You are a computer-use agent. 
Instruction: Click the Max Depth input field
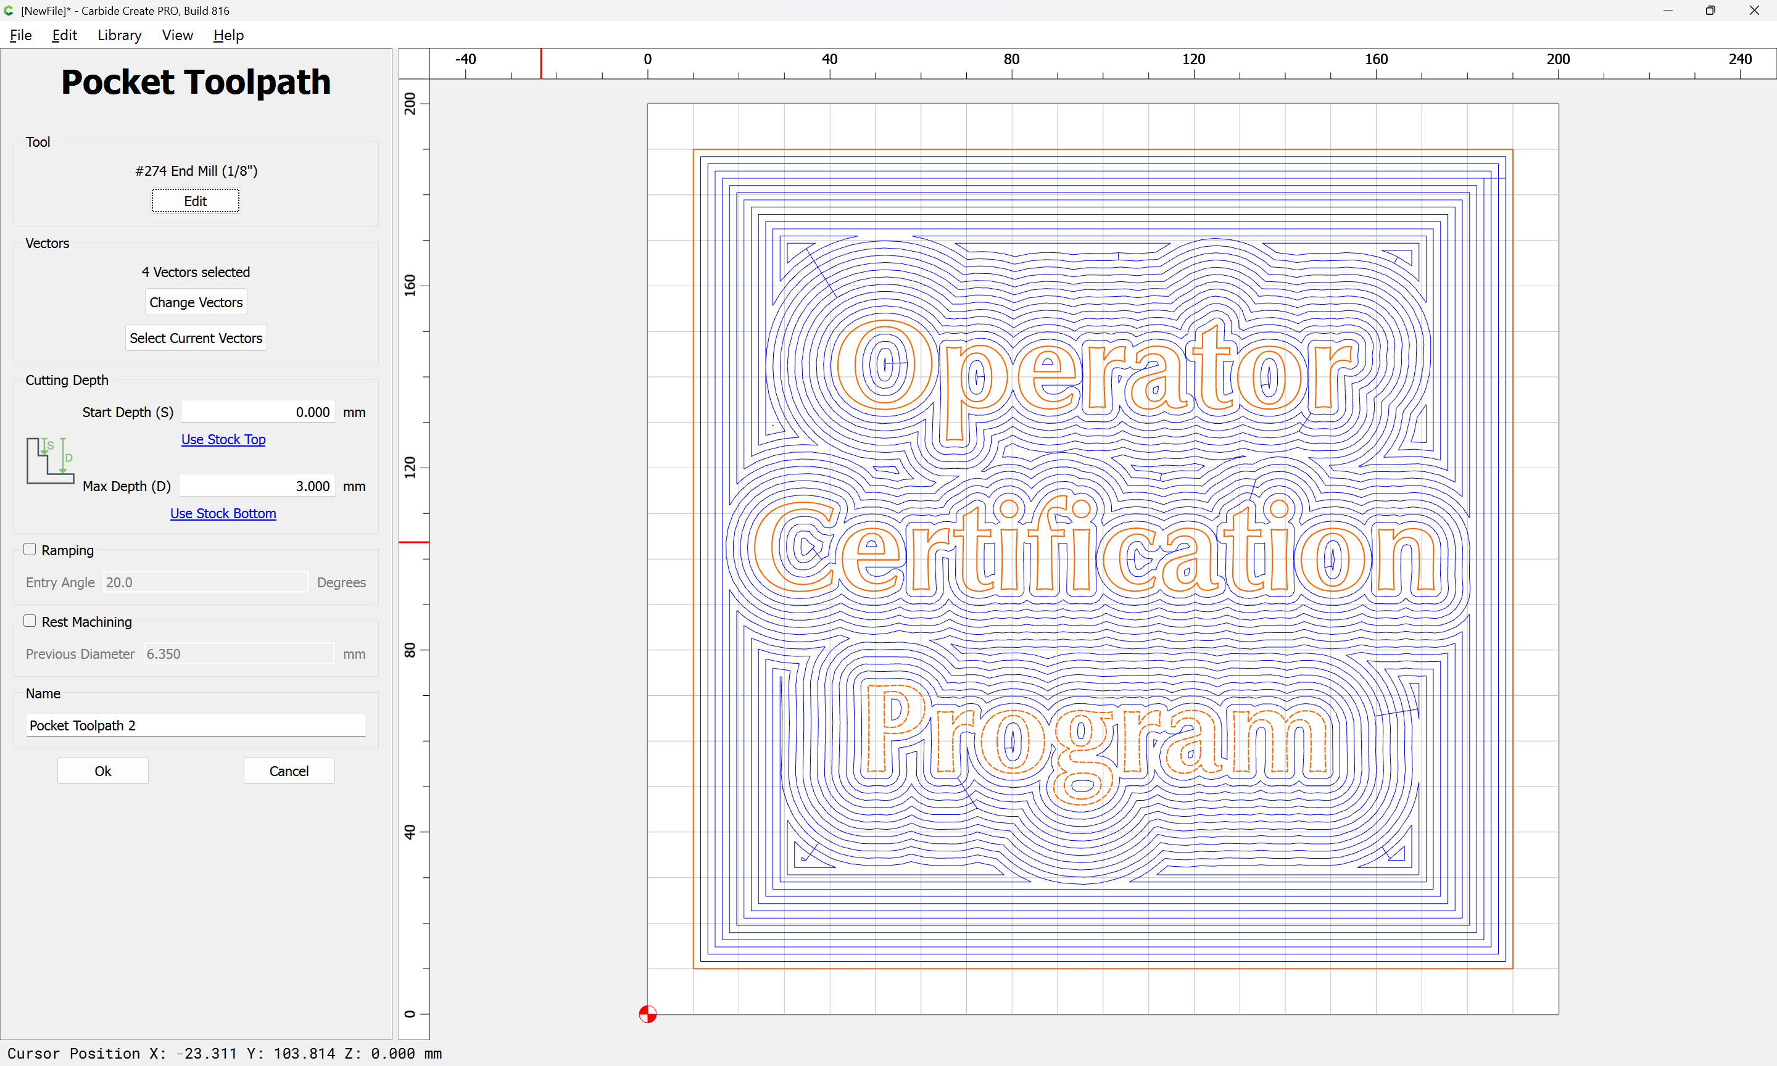pos(257,486)
